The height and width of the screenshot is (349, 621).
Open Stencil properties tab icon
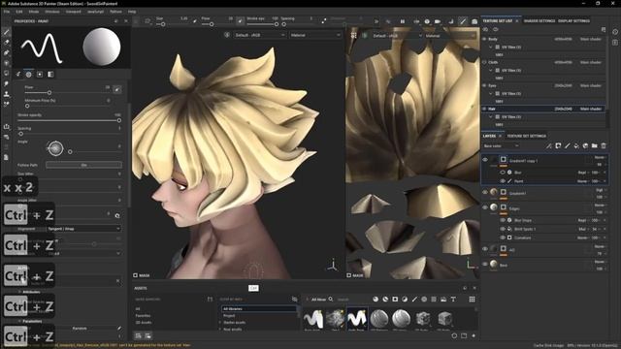(x=40, y=74)
